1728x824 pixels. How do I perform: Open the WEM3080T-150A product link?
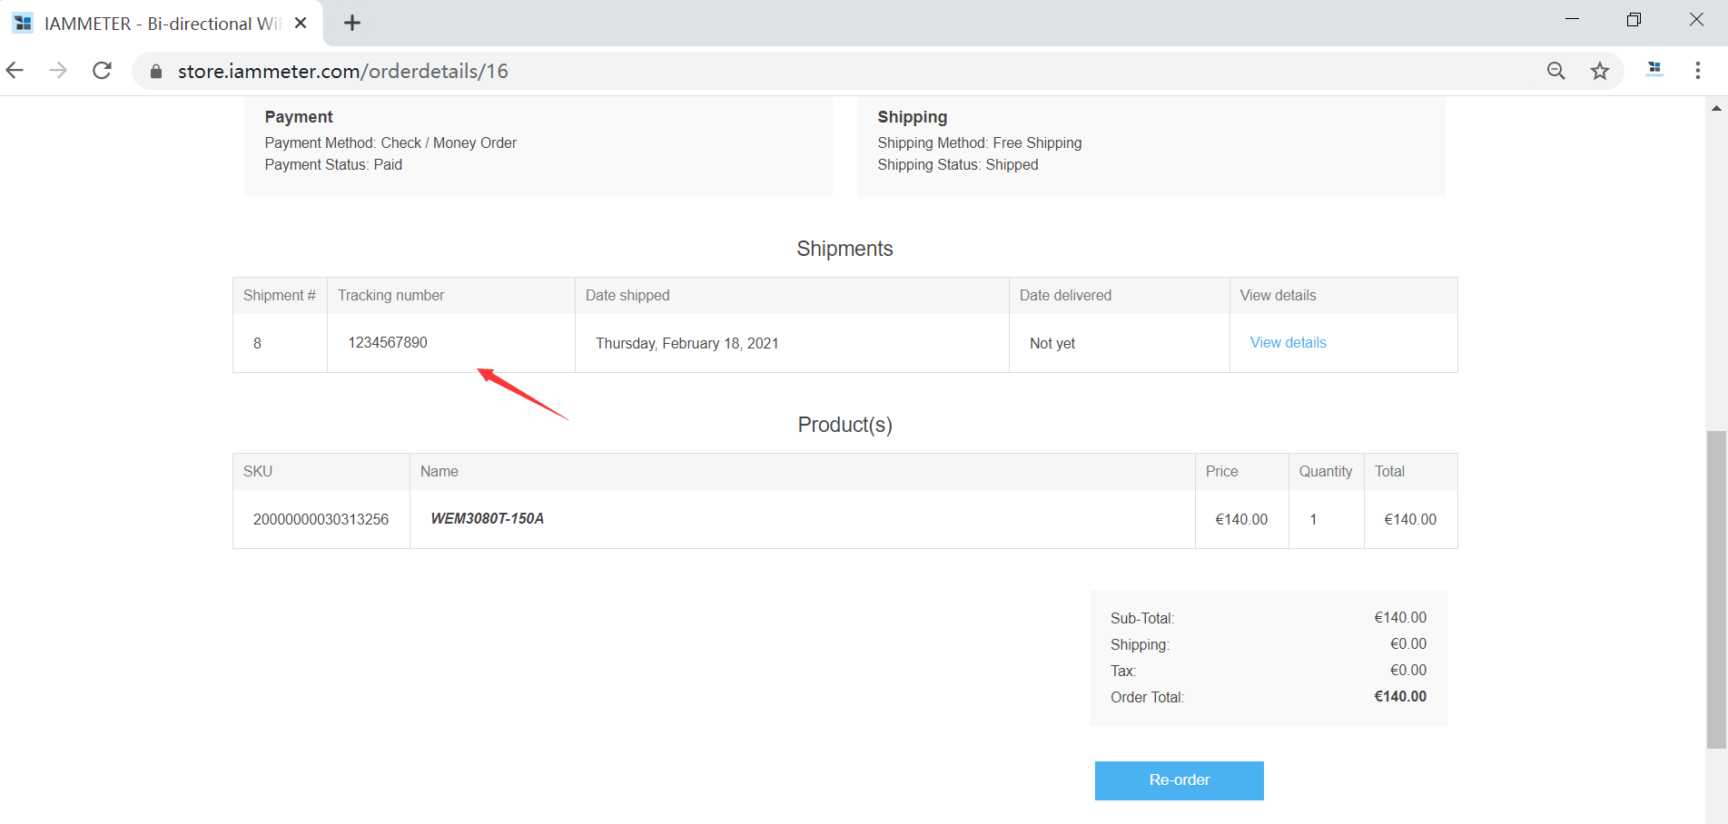pyautogui.click(x=487, y=518)
